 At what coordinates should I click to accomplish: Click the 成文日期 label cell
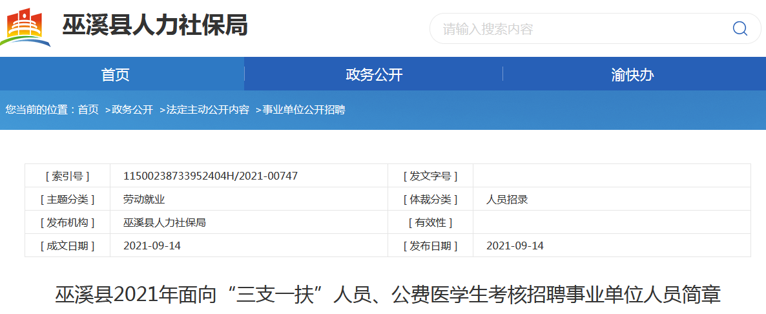tap(67, 246)
